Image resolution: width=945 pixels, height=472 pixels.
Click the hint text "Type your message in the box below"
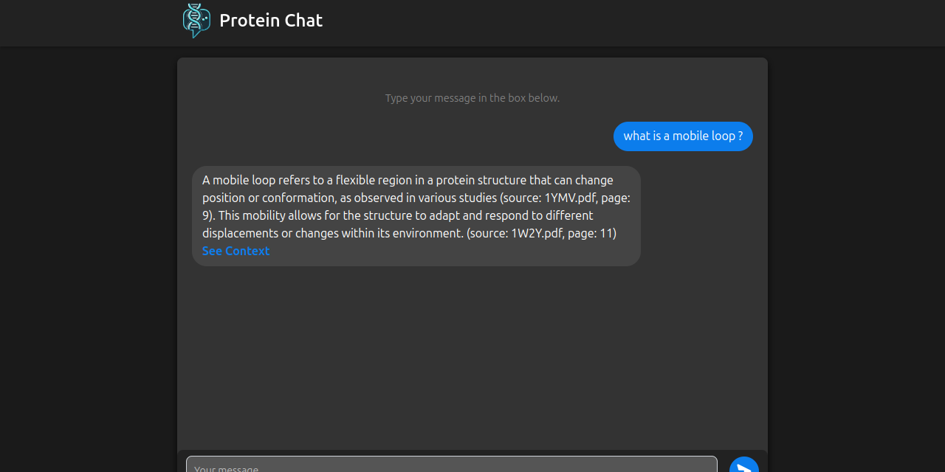click(472, 98)
